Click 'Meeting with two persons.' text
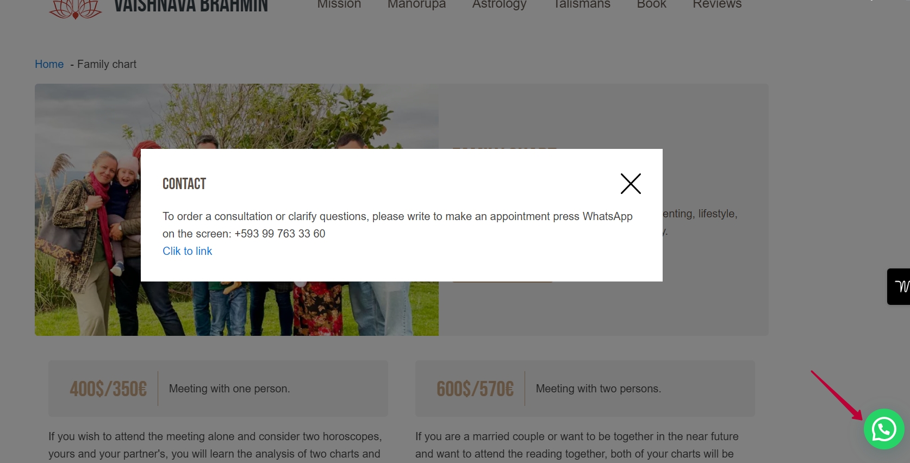The width and height of the screenshot is (910, 463). [x=599, y=389]
